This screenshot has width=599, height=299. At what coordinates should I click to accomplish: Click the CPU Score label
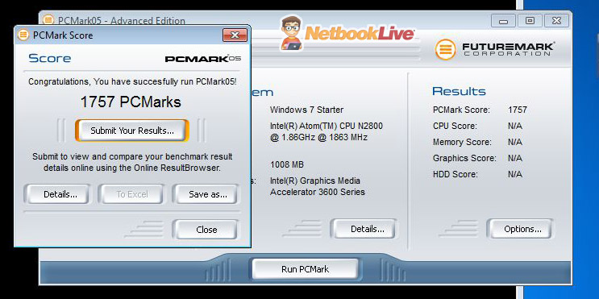pos(455,126)
